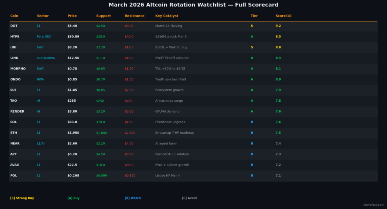Click BUIDL + Wall St. buy catalyst
Screen dimensions: 387x209
click(x=171, y=47)
